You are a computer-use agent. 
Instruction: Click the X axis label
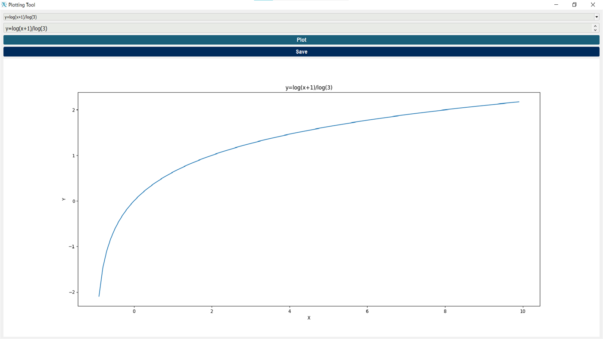pos(309,317)
